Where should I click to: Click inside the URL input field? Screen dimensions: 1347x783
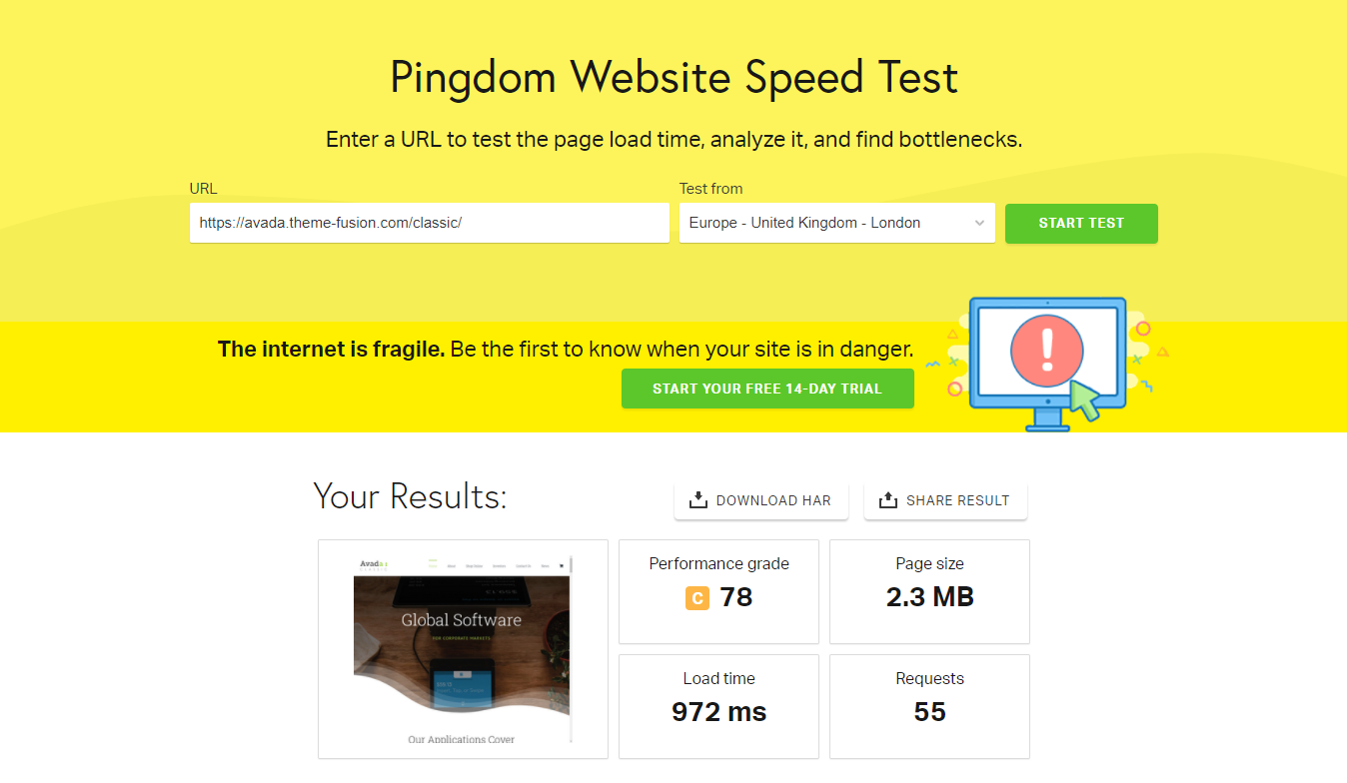pyautogui.click(x=429, y=223)
